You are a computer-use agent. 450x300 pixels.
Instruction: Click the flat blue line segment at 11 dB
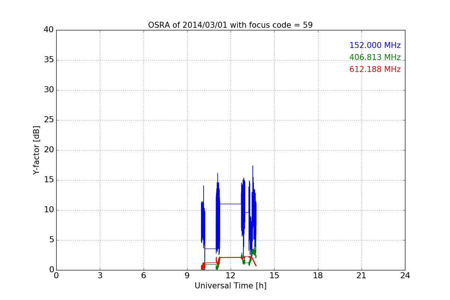click(230, 204)
